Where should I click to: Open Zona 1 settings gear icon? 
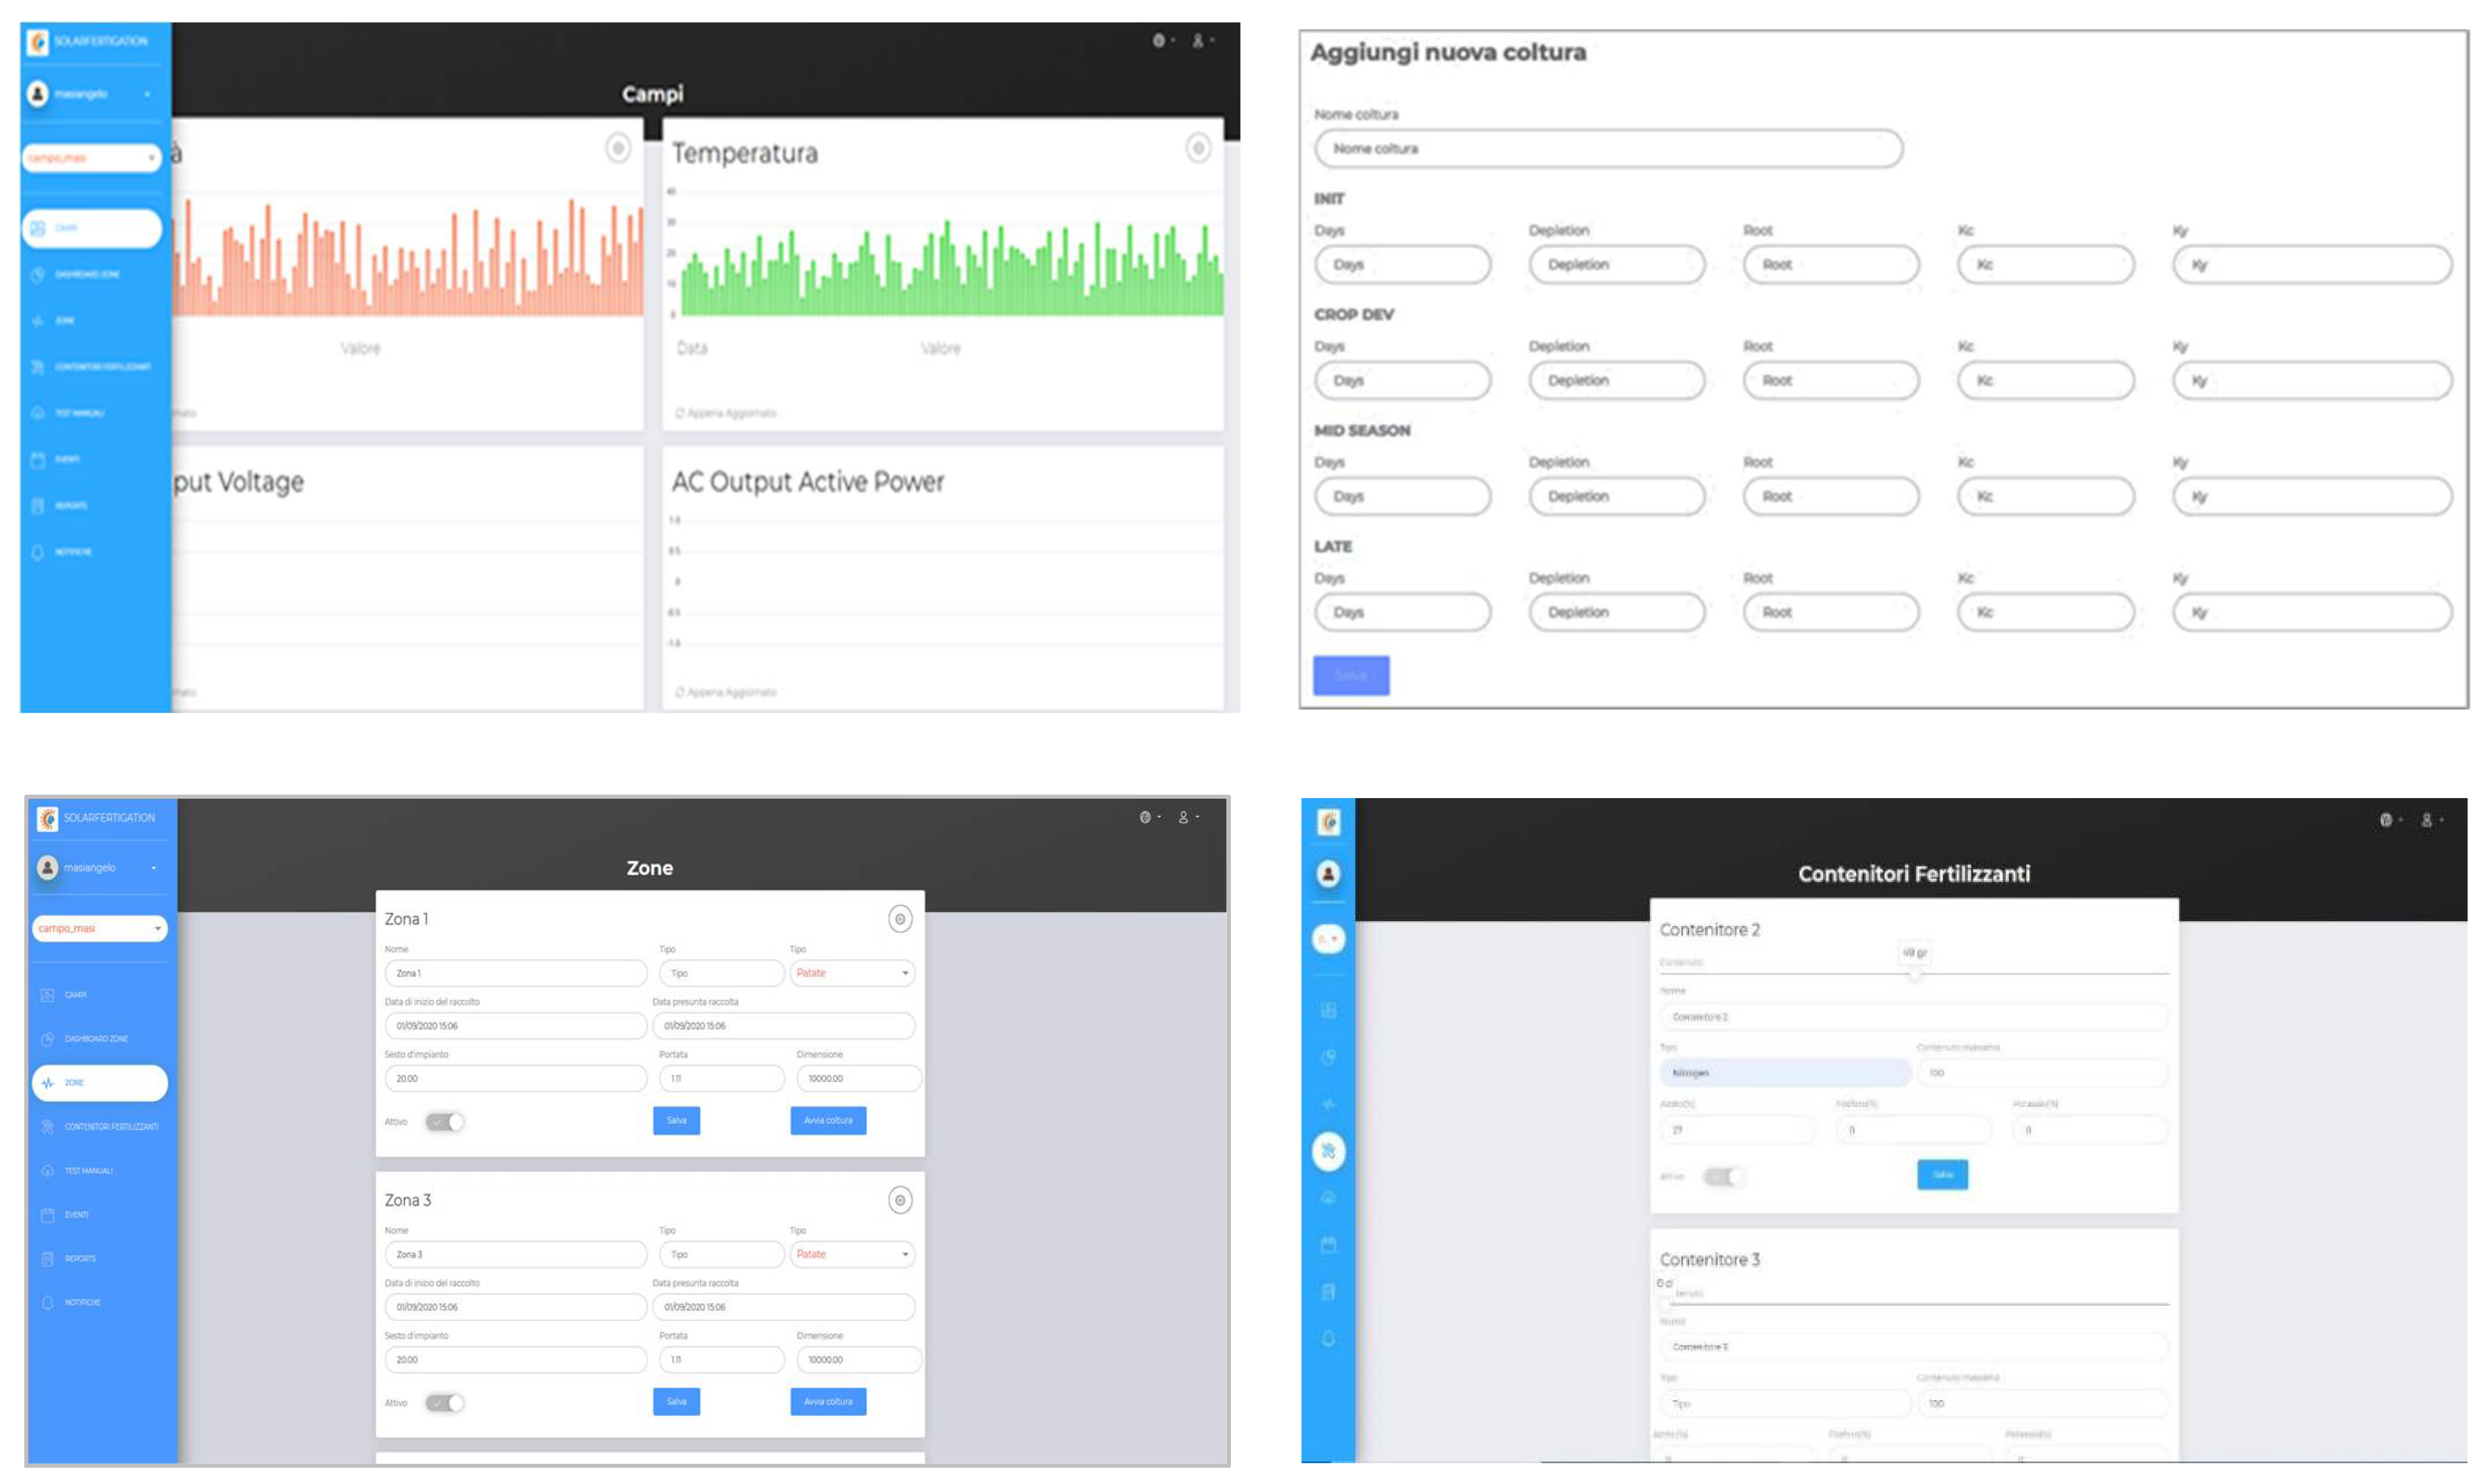pos(899,919)
